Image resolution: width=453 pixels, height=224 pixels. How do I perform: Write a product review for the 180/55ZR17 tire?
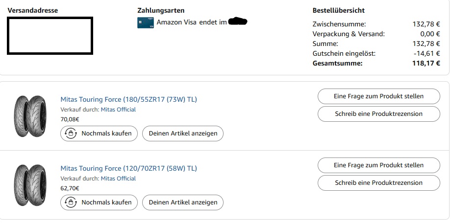(378, 114)
